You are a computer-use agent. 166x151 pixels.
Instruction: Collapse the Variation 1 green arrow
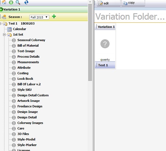click(2, 9)
